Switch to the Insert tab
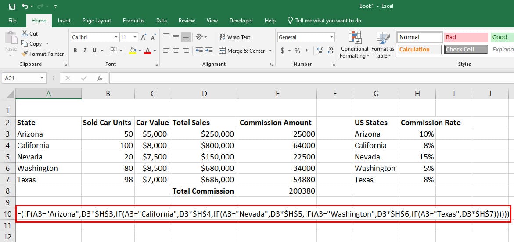The image size is (514, 242). pyautogui.click(x=64, y=20)
